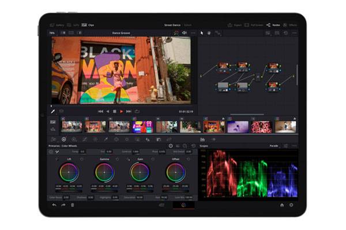This screenshot has height=230, width=346.
Task: Toggle the Clips panel
Action: coord(88,25)
